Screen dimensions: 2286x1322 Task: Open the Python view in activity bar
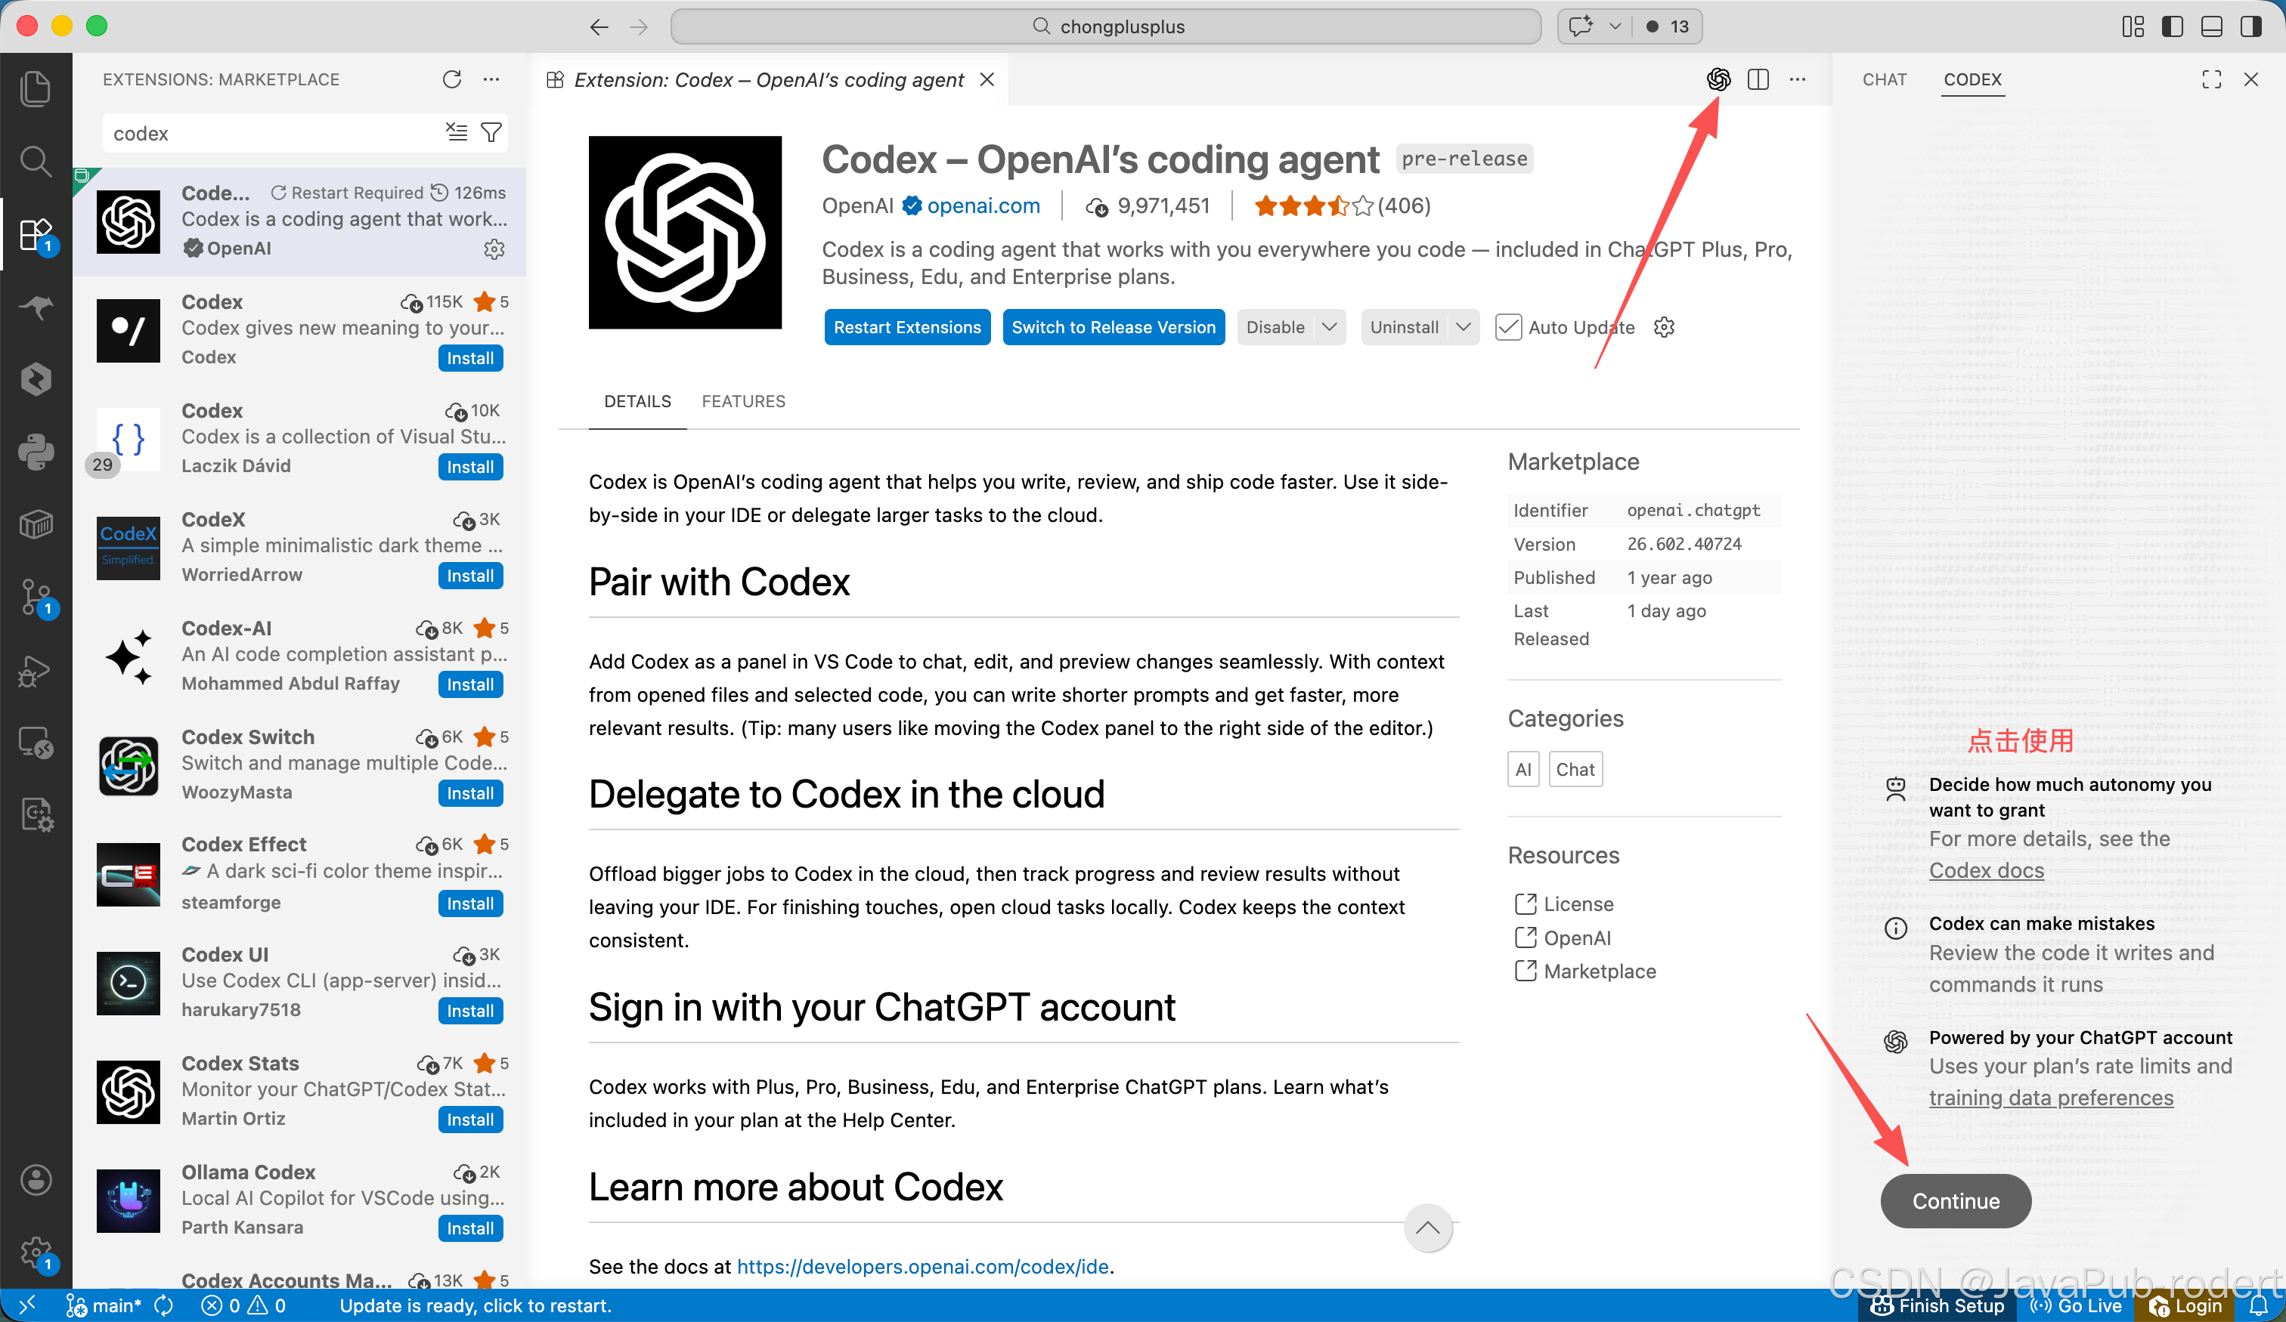coord(36,452)
